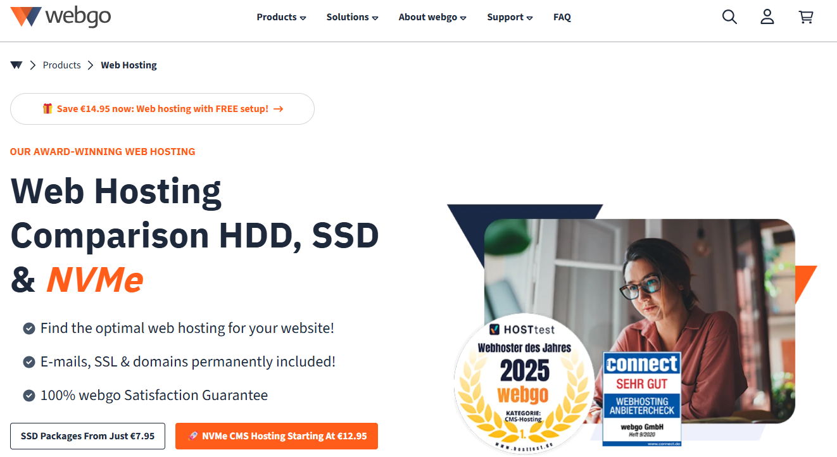Image resolution: width=837 pixels, height=457 pixels.
Task: Click the rocket icon on NVMe button
Action: pyautogui.click(x=193, y=436)
